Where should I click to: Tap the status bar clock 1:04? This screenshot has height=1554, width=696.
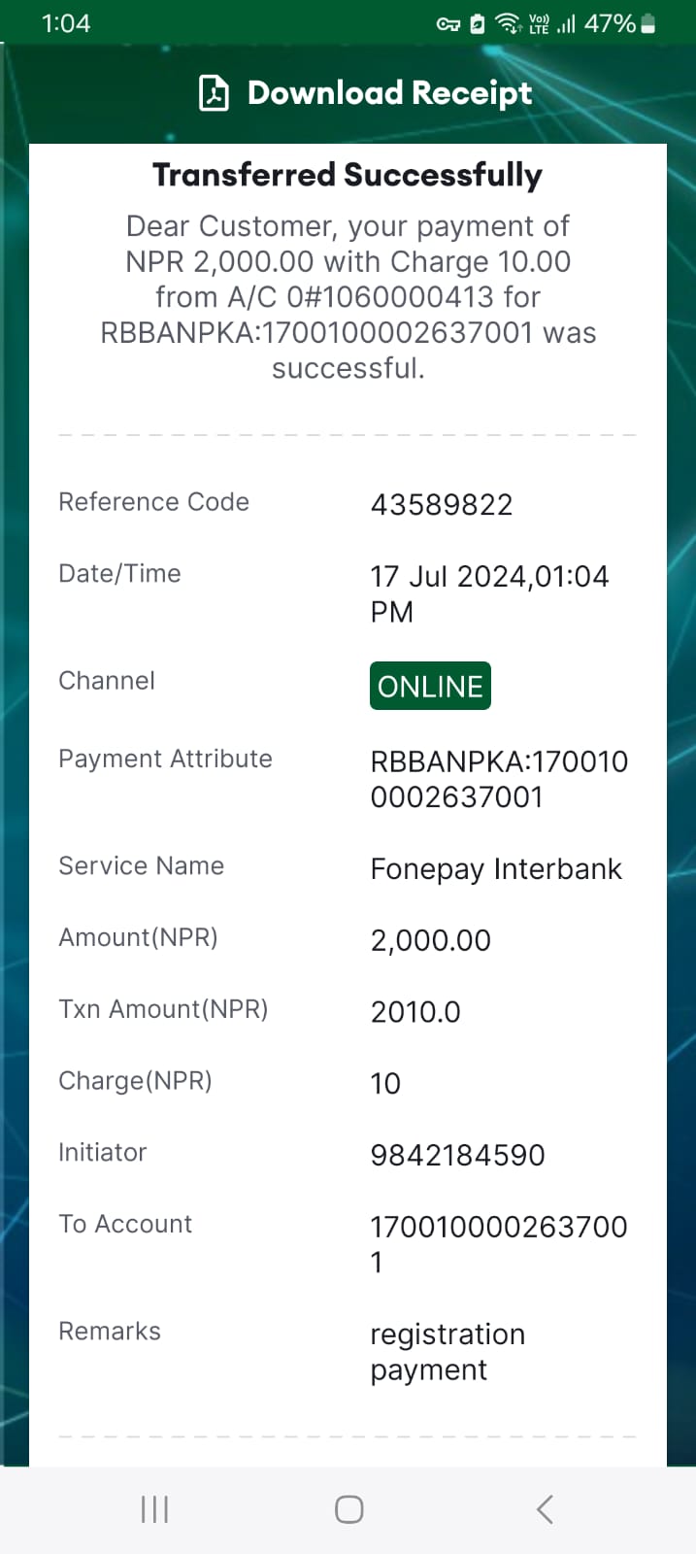[66, 23]
